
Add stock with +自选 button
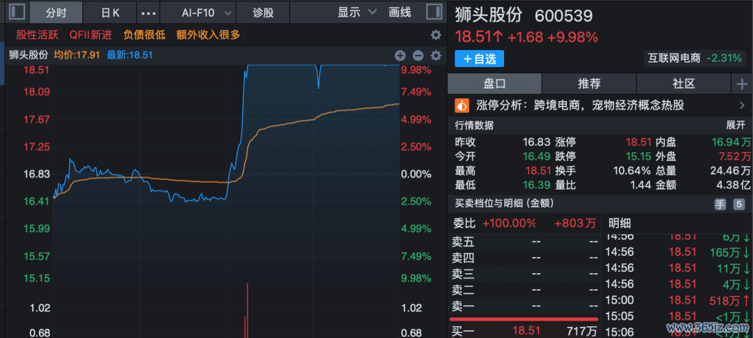click(x=479, y=59)
